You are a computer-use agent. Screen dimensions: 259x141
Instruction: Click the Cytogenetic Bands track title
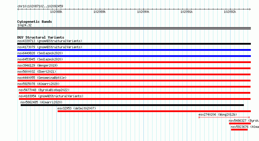point(35,22)
